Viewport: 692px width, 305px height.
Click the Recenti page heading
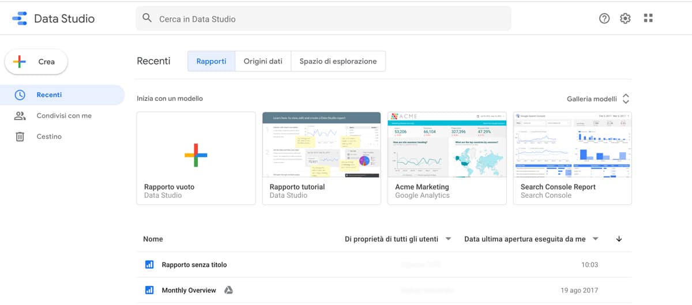[x=153, y=61]
